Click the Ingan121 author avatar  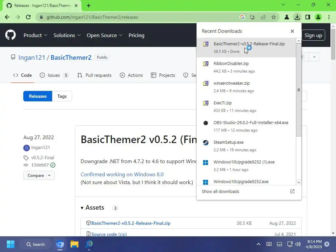(x=26, y=148)
